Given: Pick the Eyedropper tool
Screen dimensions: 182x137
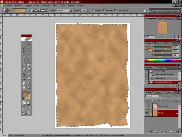Looking at the screenshot, I should (x=29, y=83).
